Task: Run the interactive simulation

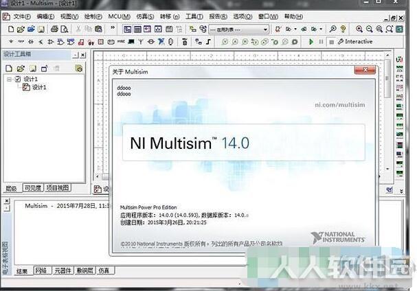Action: pyautogui.click(x=311, y=42)
